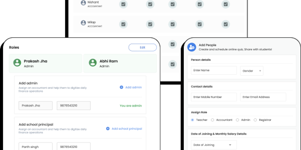The image size is (301, 150).
Task: Select the Registrar role radio button
Action: tap(255, 120)
